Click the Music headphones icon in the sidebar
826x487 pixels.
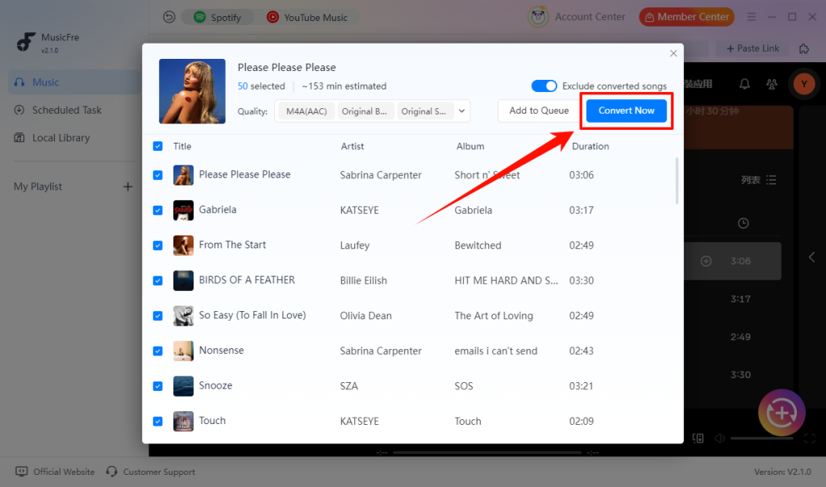[19, 82]
